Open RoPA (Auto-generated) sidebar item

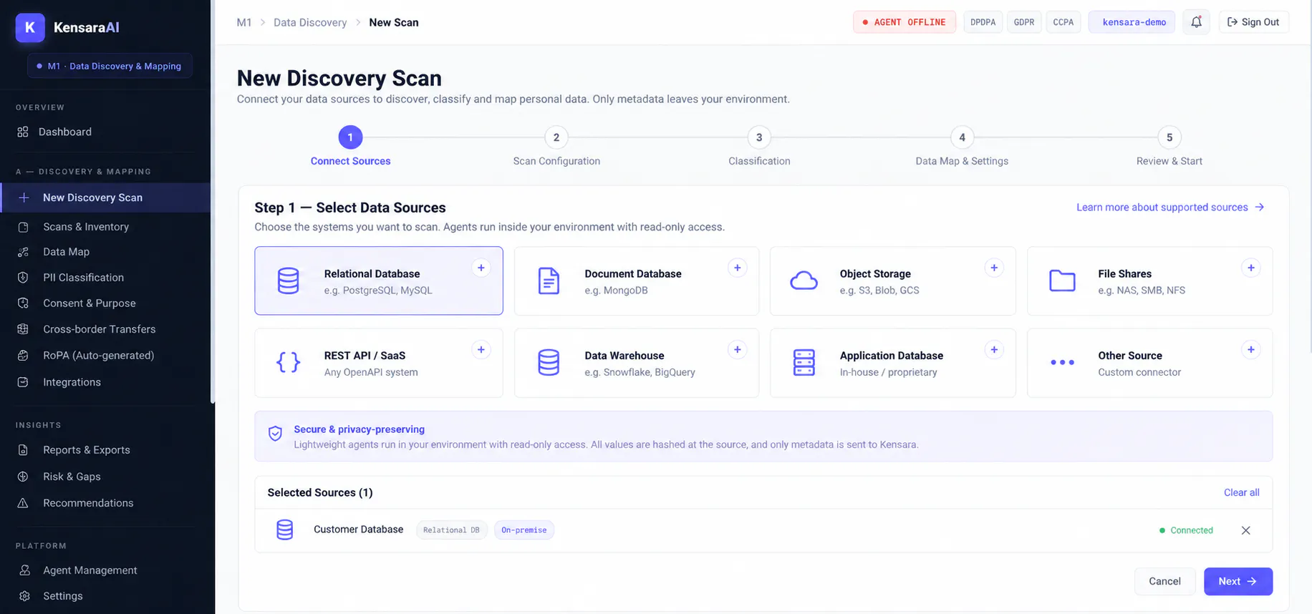pyautogui.click(x=106, y=355)
